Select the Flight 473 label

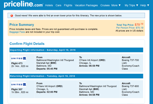click(17, 63)
